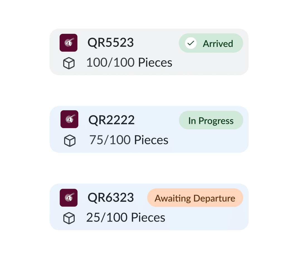
Task: Select the QR6323 shipment card background
Action: pos(149,207)
